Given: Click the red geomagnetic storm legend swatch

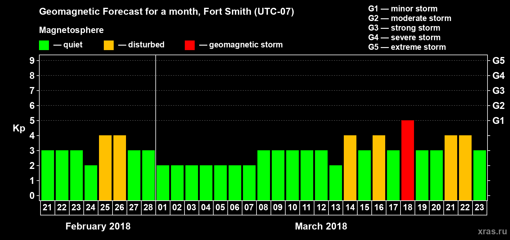Looking at the screenshot, I should pyautogui.click(x=190, y=45).
